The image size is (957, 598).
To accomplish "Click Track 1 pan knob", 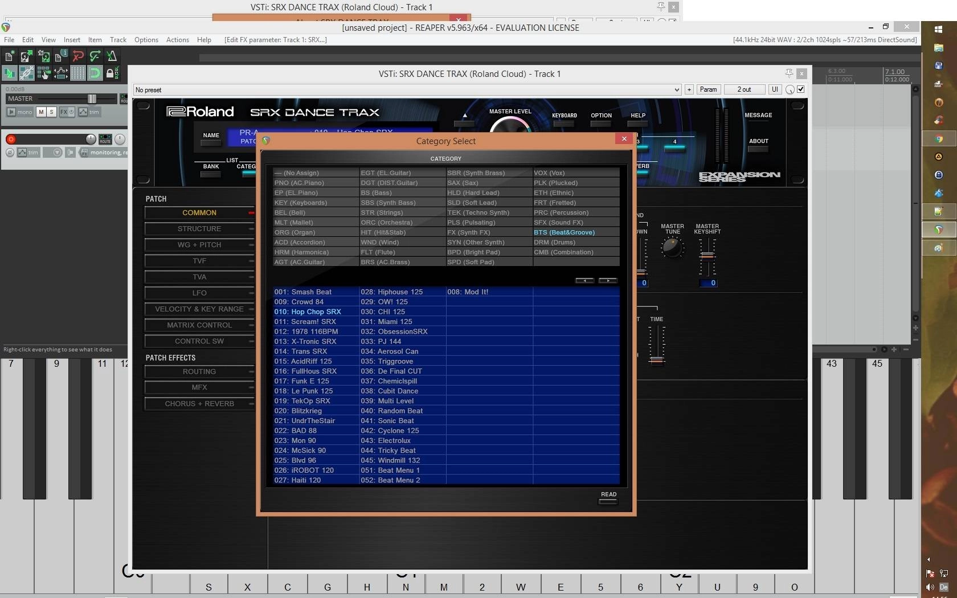I will pyautogui.click(x=120, y=139).
